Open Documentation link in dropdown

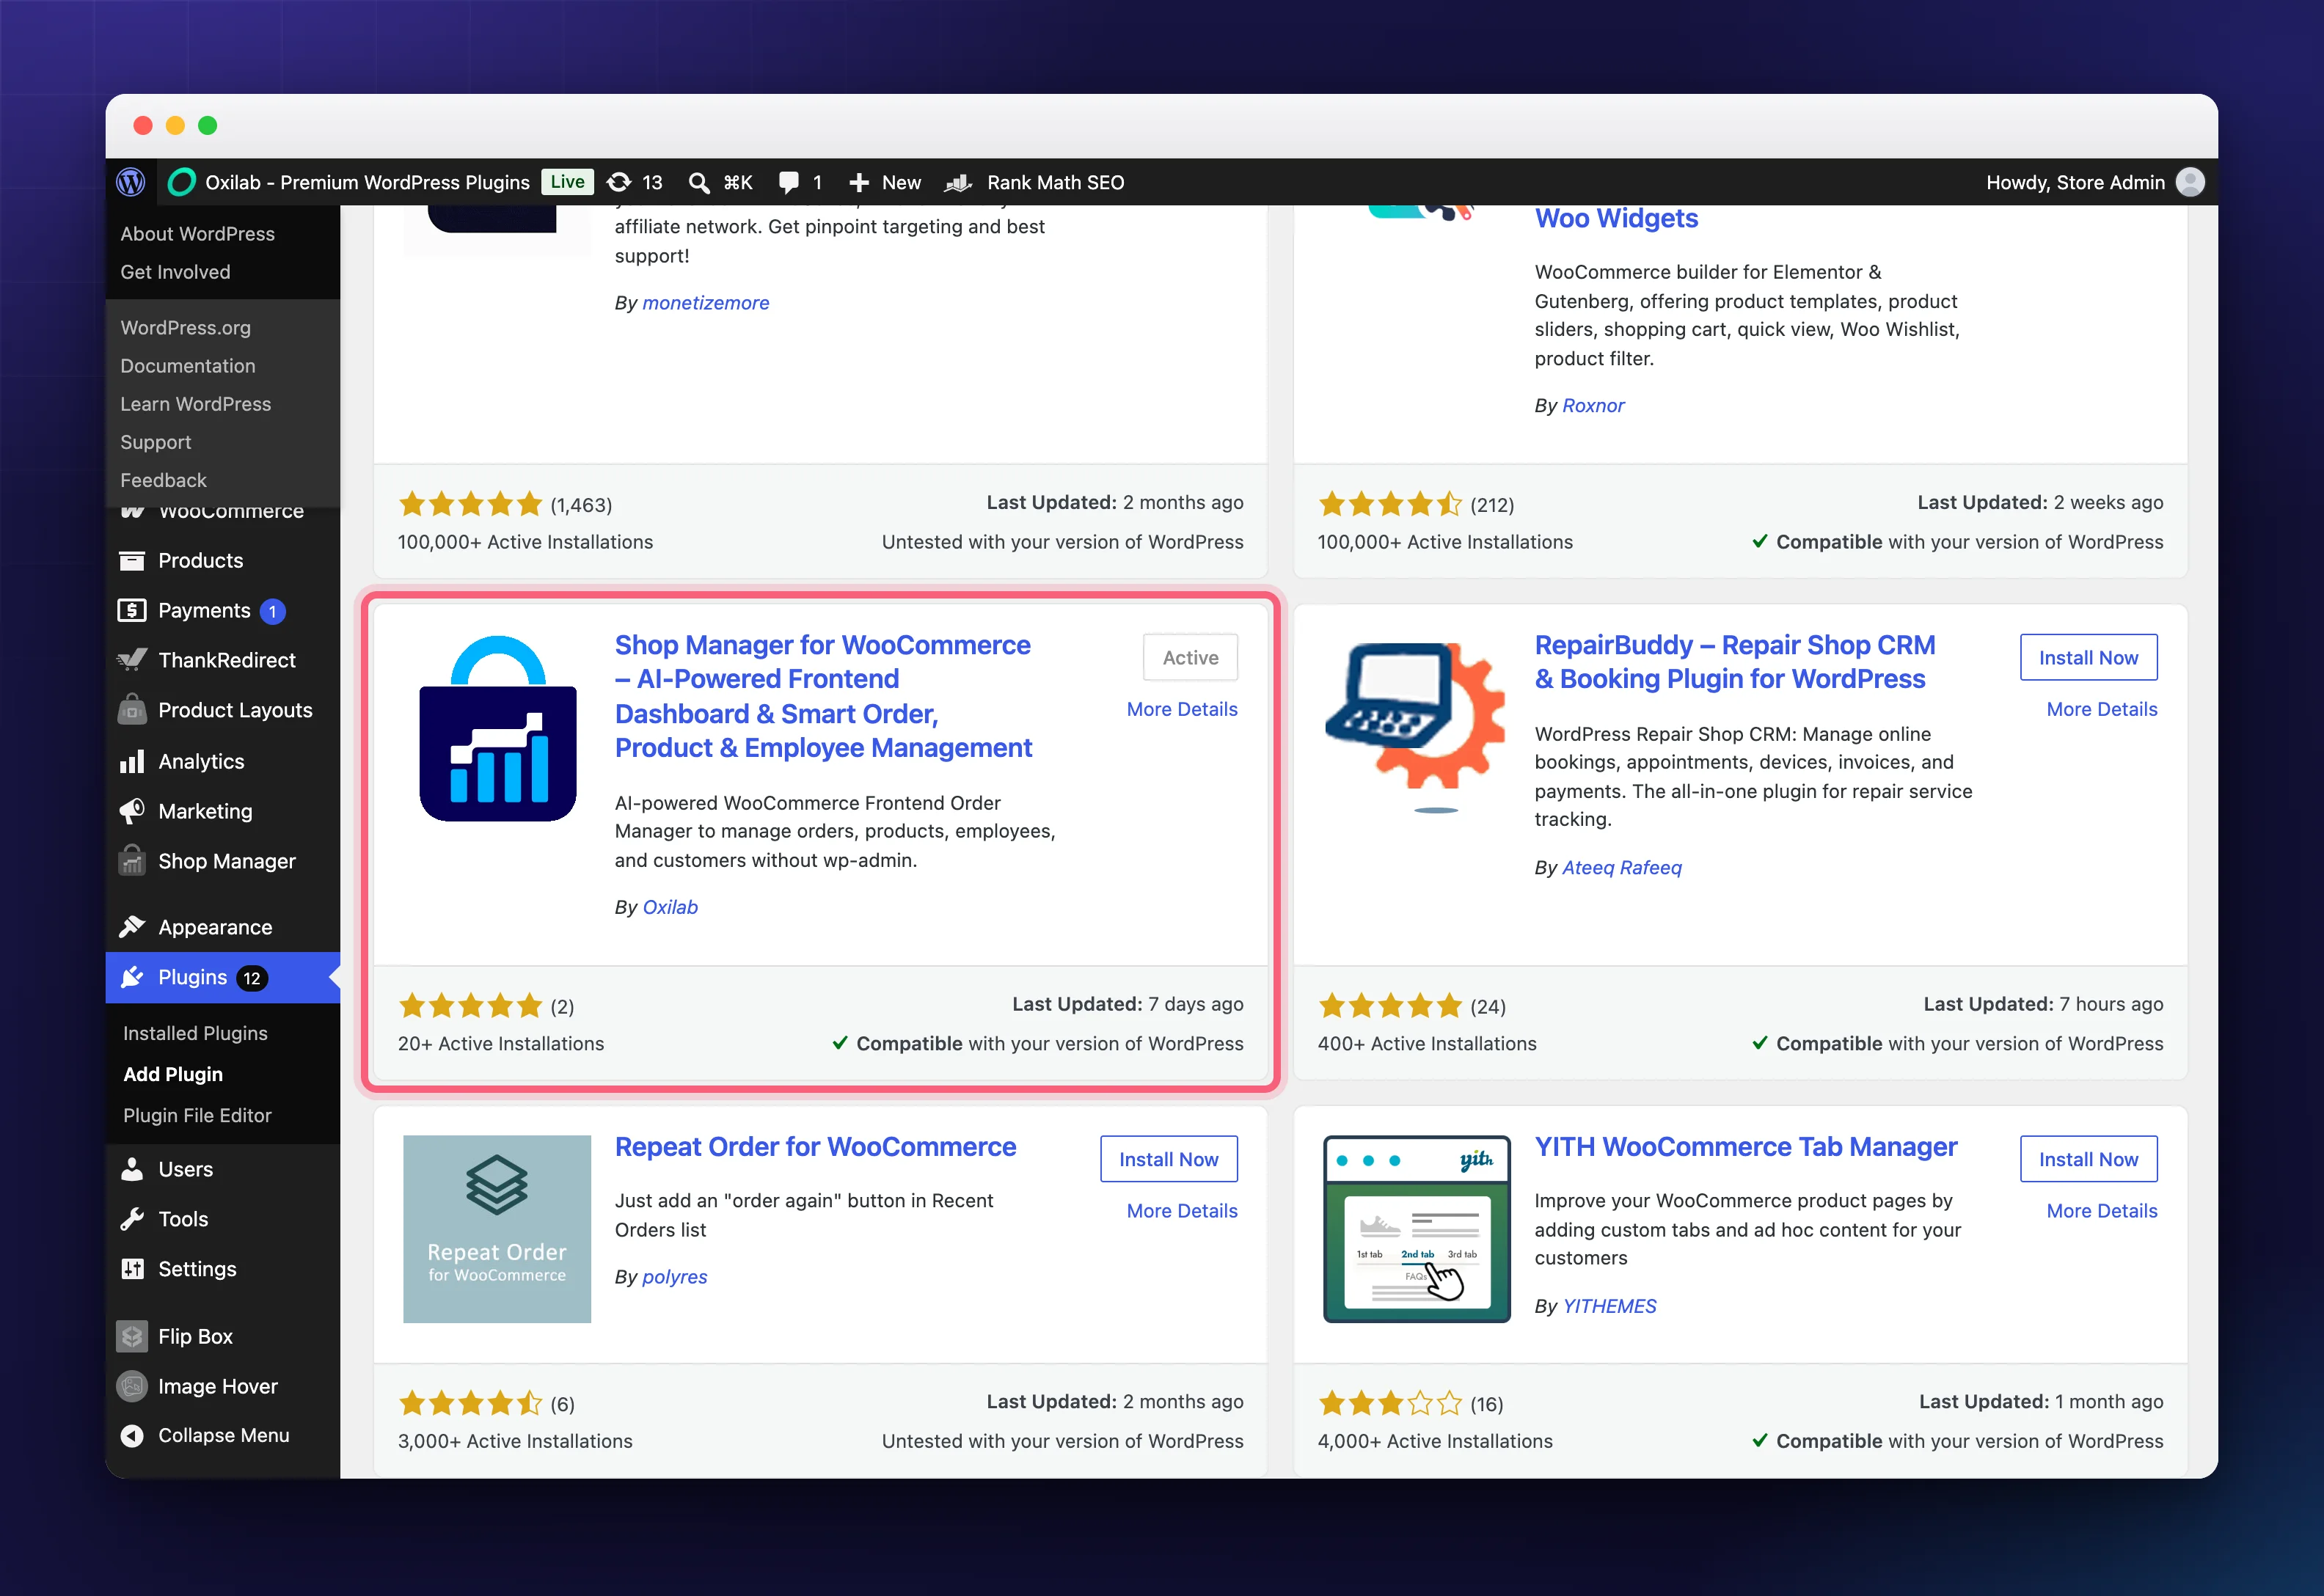point(188,366)
